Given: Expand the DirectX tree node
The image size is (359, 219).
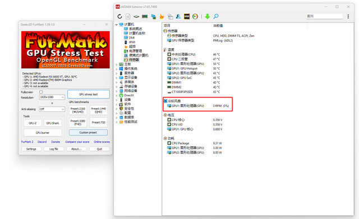Looking at the screenshot, I should pos(117,95).
